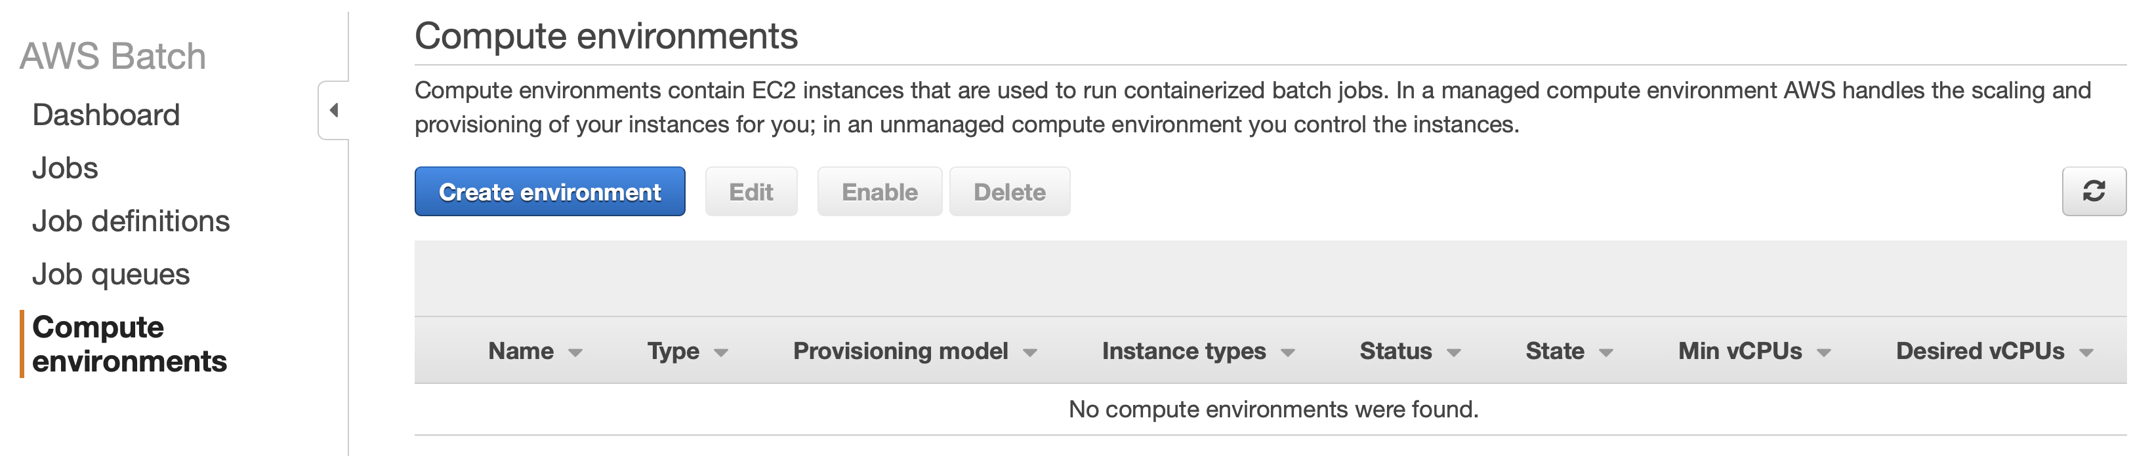The height and width of the screenshot is (456, 2152).
Task: Sort by Provisioning model column arrow
Action: coord(1030,353)
